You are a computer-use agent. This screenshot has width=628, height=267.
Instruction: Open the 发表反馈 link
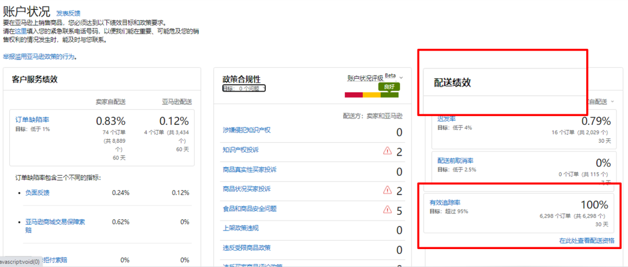coord(68,13)
